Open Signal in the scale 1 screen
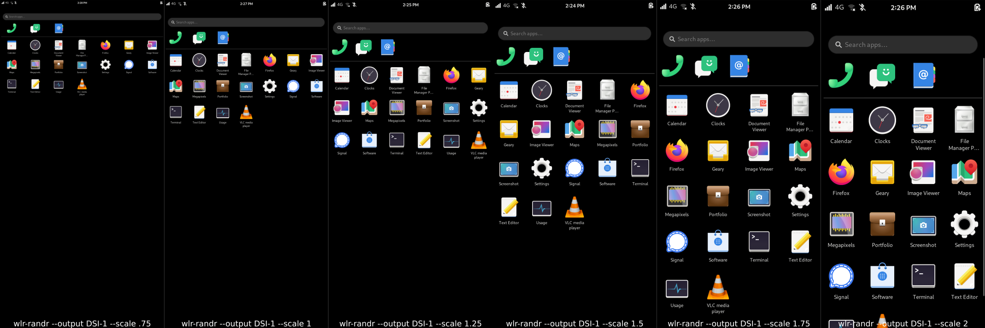The width and height of the screenshot is (985, 328). click(293, 86)
